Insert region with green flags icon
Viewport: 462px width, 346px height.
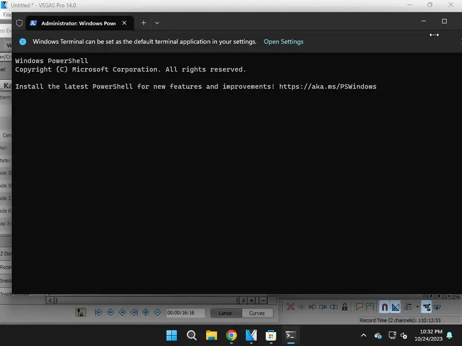[370, 307]
